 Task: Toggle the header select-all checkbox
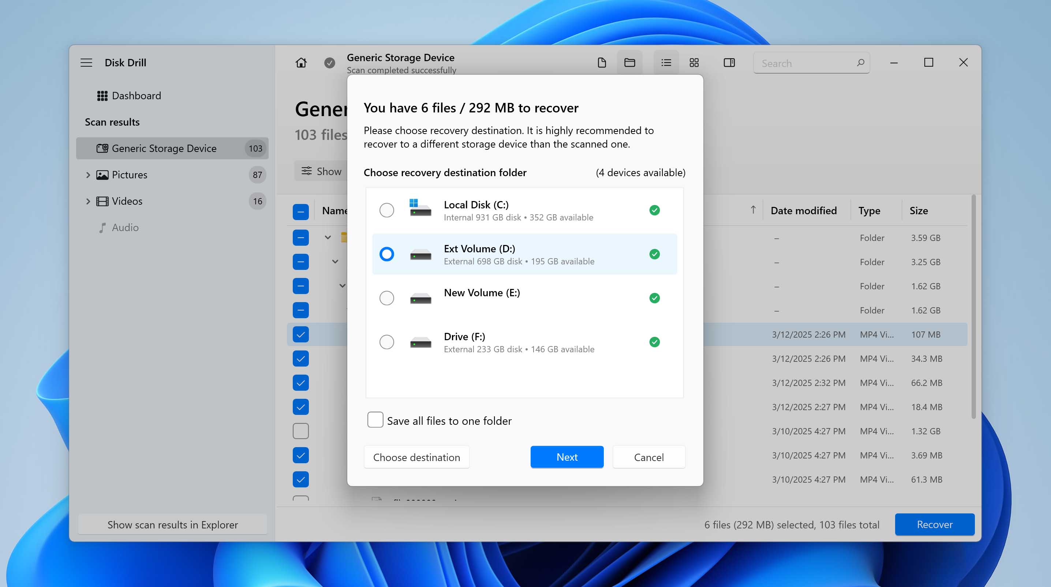coord(301,211)
